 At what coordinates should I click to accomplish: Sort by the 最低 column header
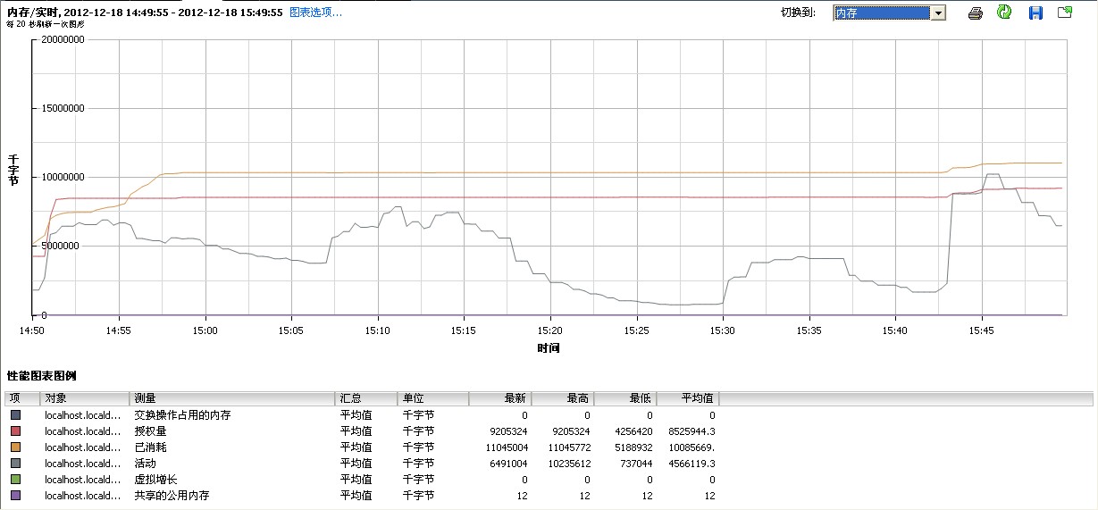point(625,398)
